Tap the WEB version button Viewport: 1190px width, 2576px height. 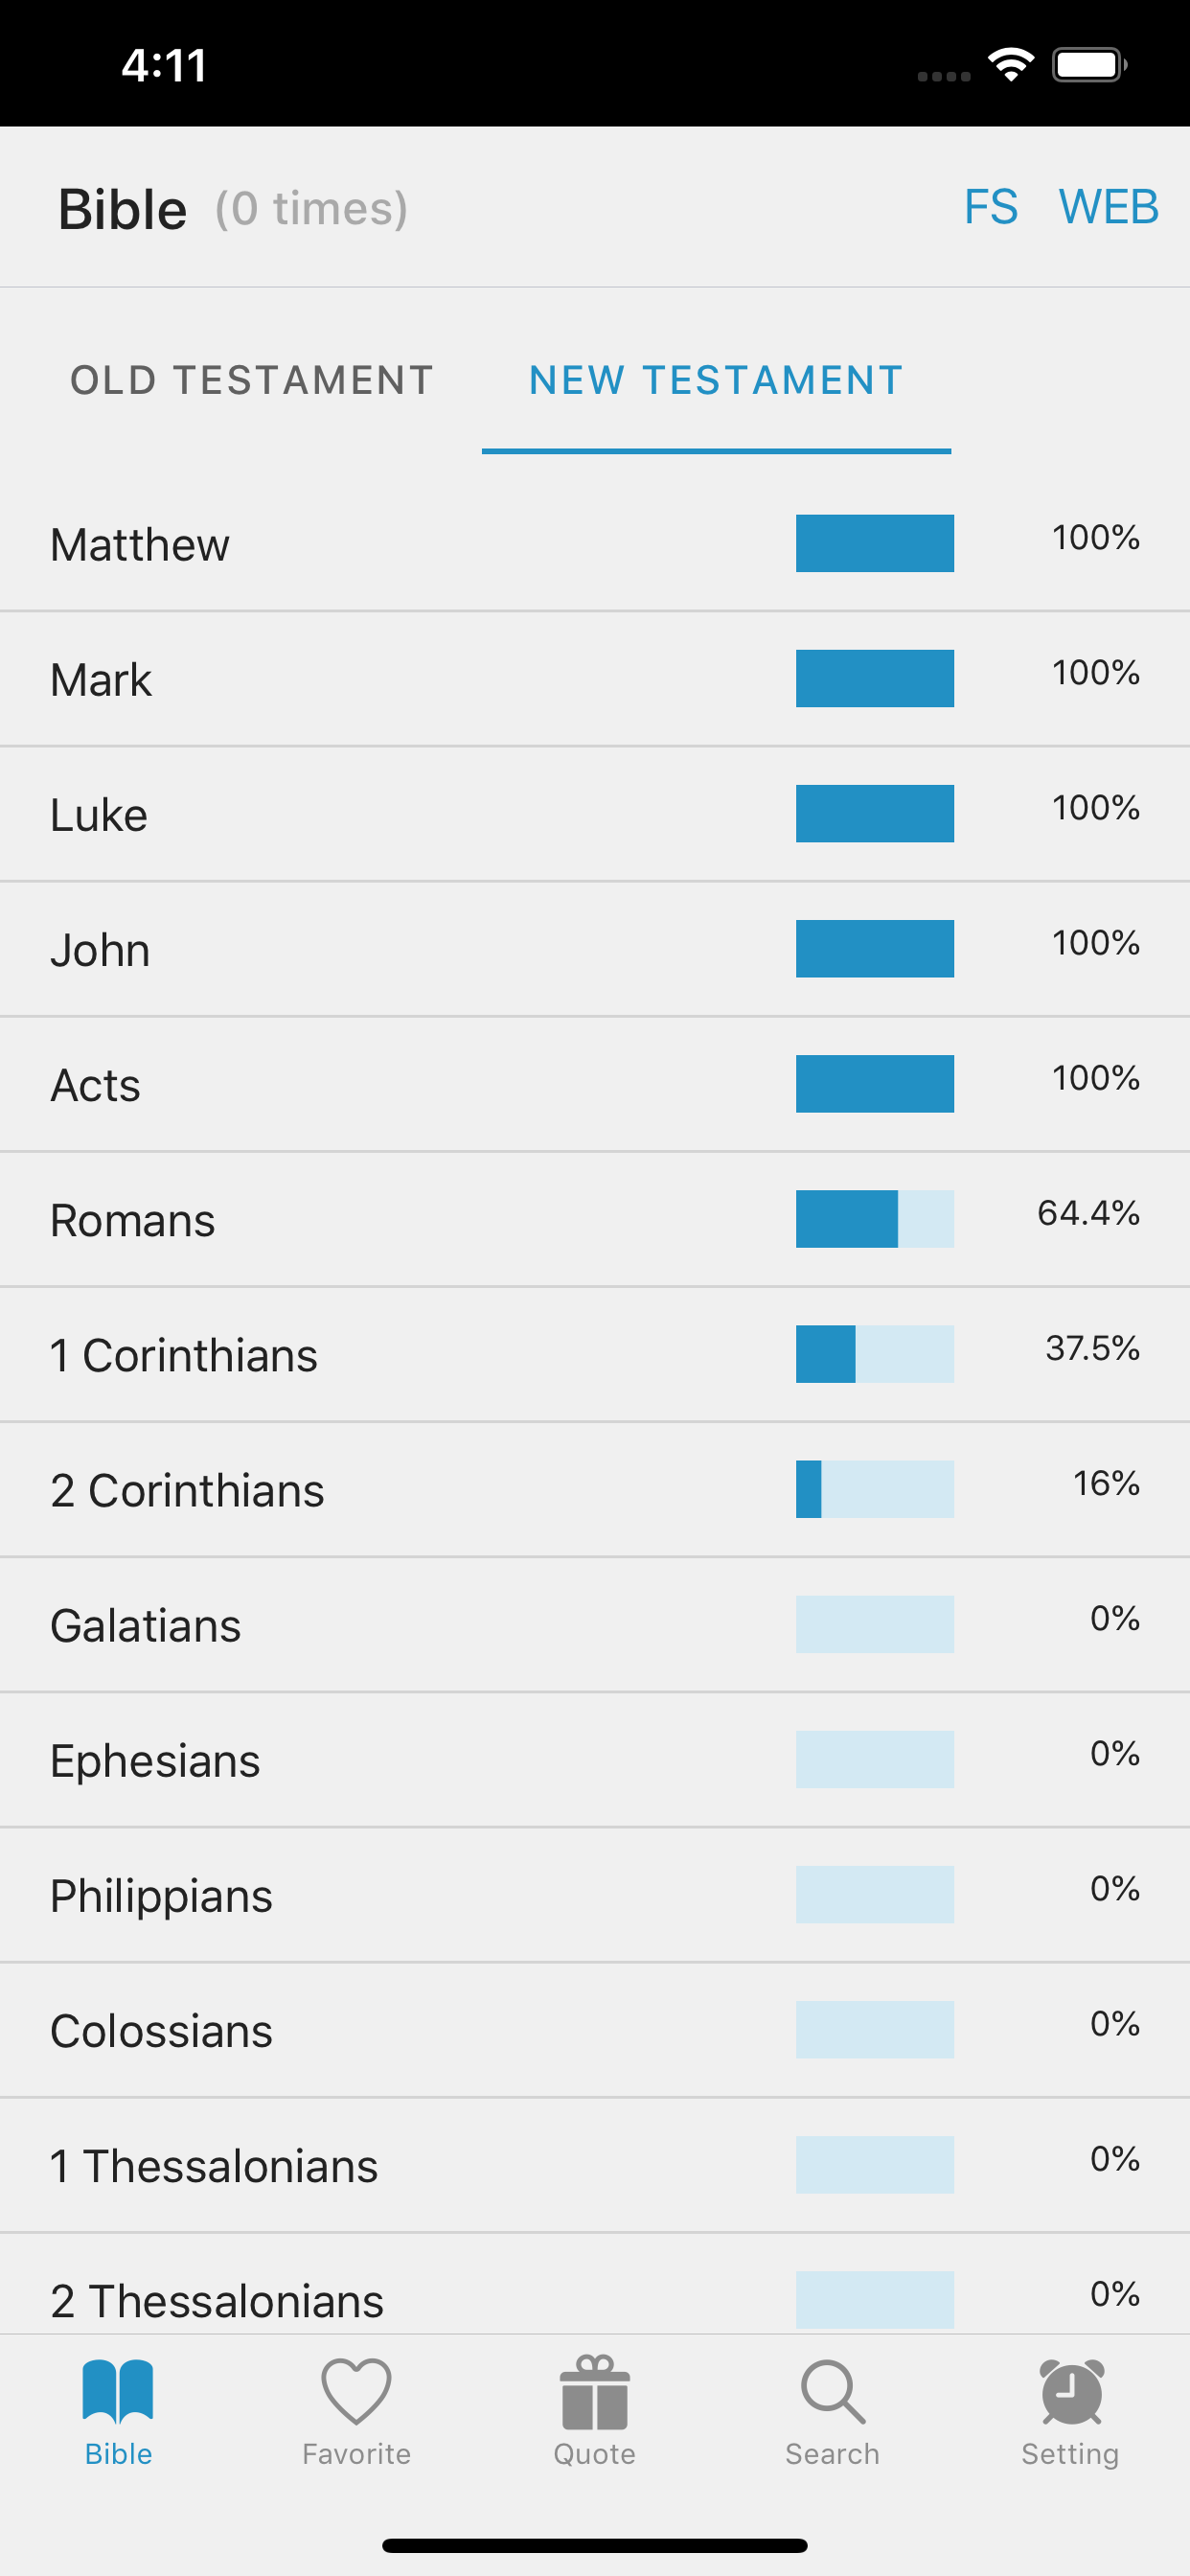tap(1109, 207)
